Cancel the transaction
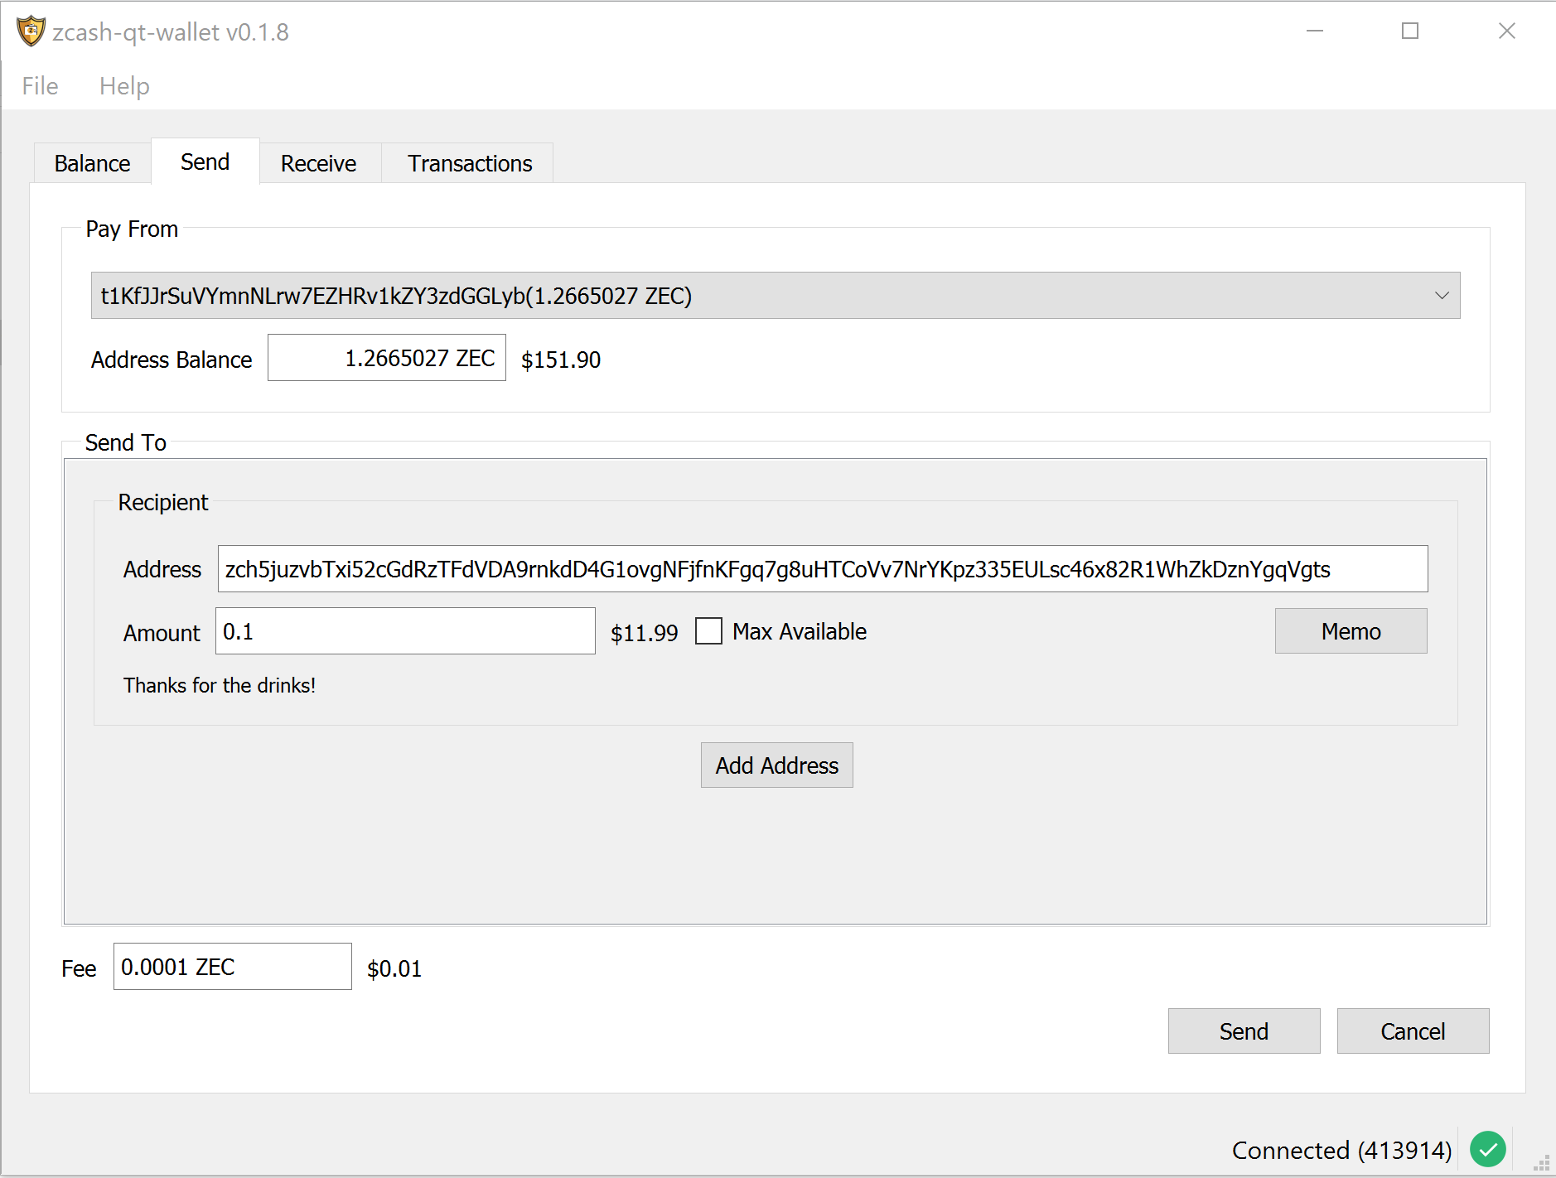Viewport: 1556px width, 1178px height. (x=1412, y=1031)
